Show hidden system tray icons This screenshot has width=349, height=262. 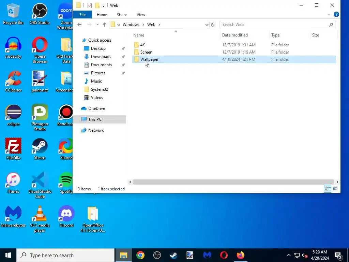click(x=288, y=255)
